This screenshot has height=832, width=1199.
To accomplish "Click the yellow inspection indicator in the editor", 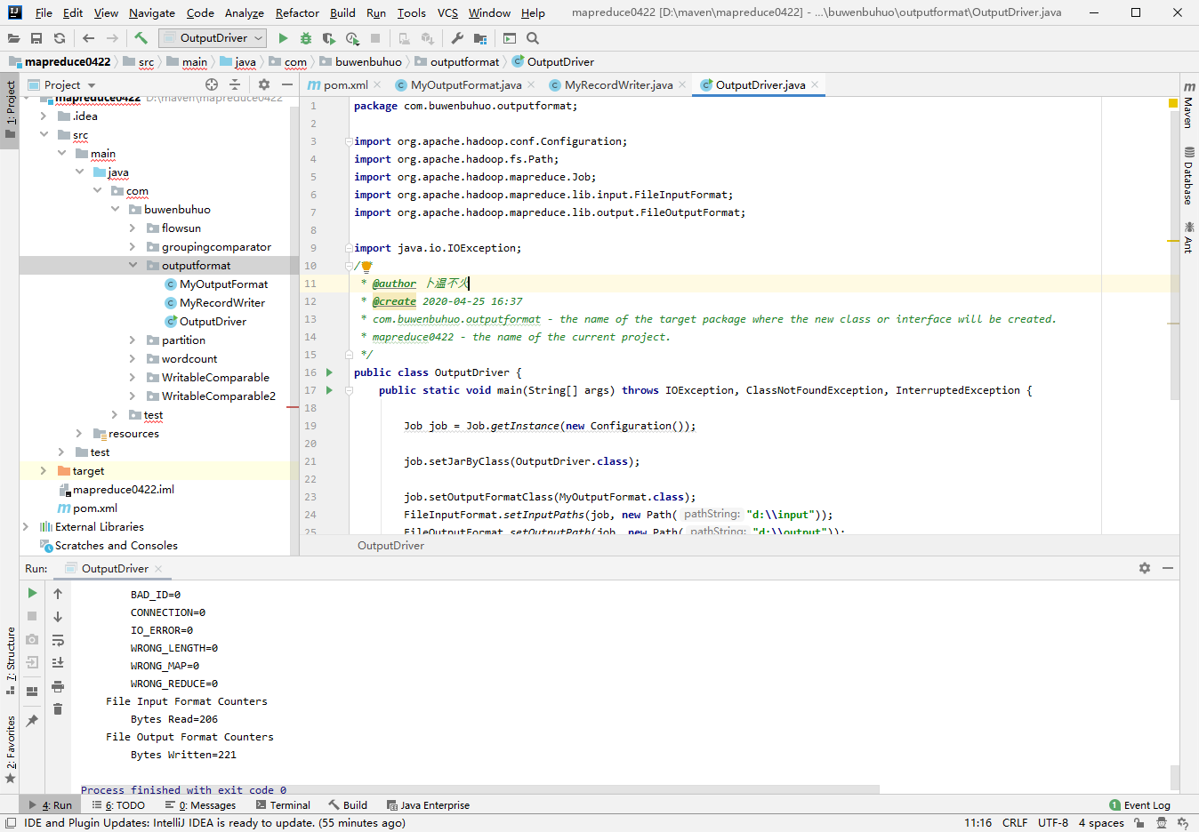I will pos(1172,104).
